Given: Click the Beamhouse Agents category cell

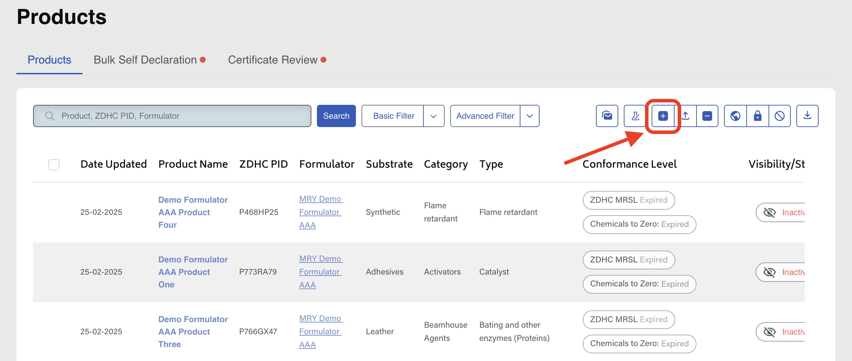Looking at the screenshot, I should click(446, 331).
